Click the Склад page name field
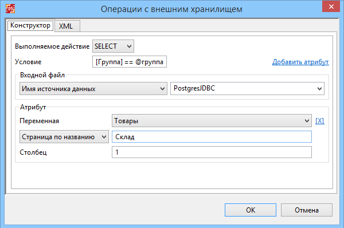The image size is (344, 228). click(x=212, y=137)
